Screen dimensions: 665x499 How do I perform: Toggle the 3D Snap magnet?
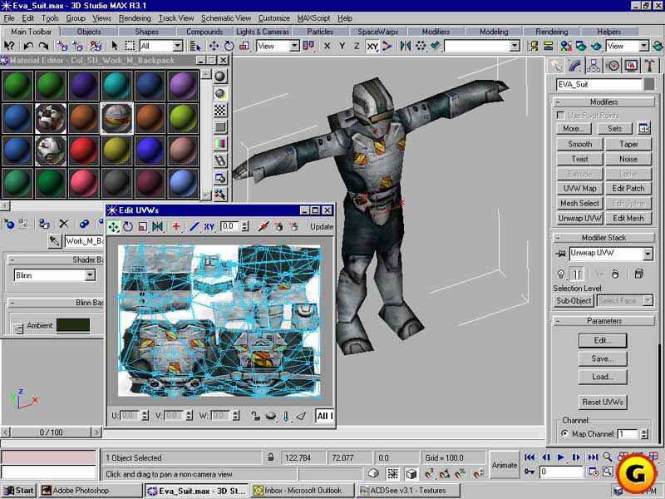click(x=429, y=472)
